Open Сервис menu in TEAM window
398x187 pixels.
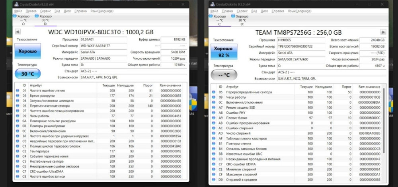tap(242, 11)
